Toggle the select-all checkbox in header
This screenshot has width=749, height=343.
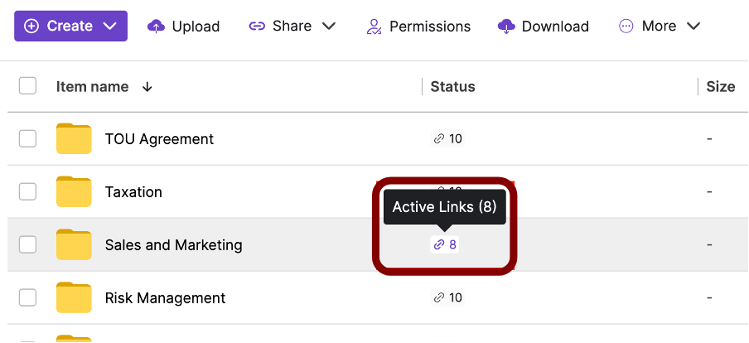[x=27, y=86]
